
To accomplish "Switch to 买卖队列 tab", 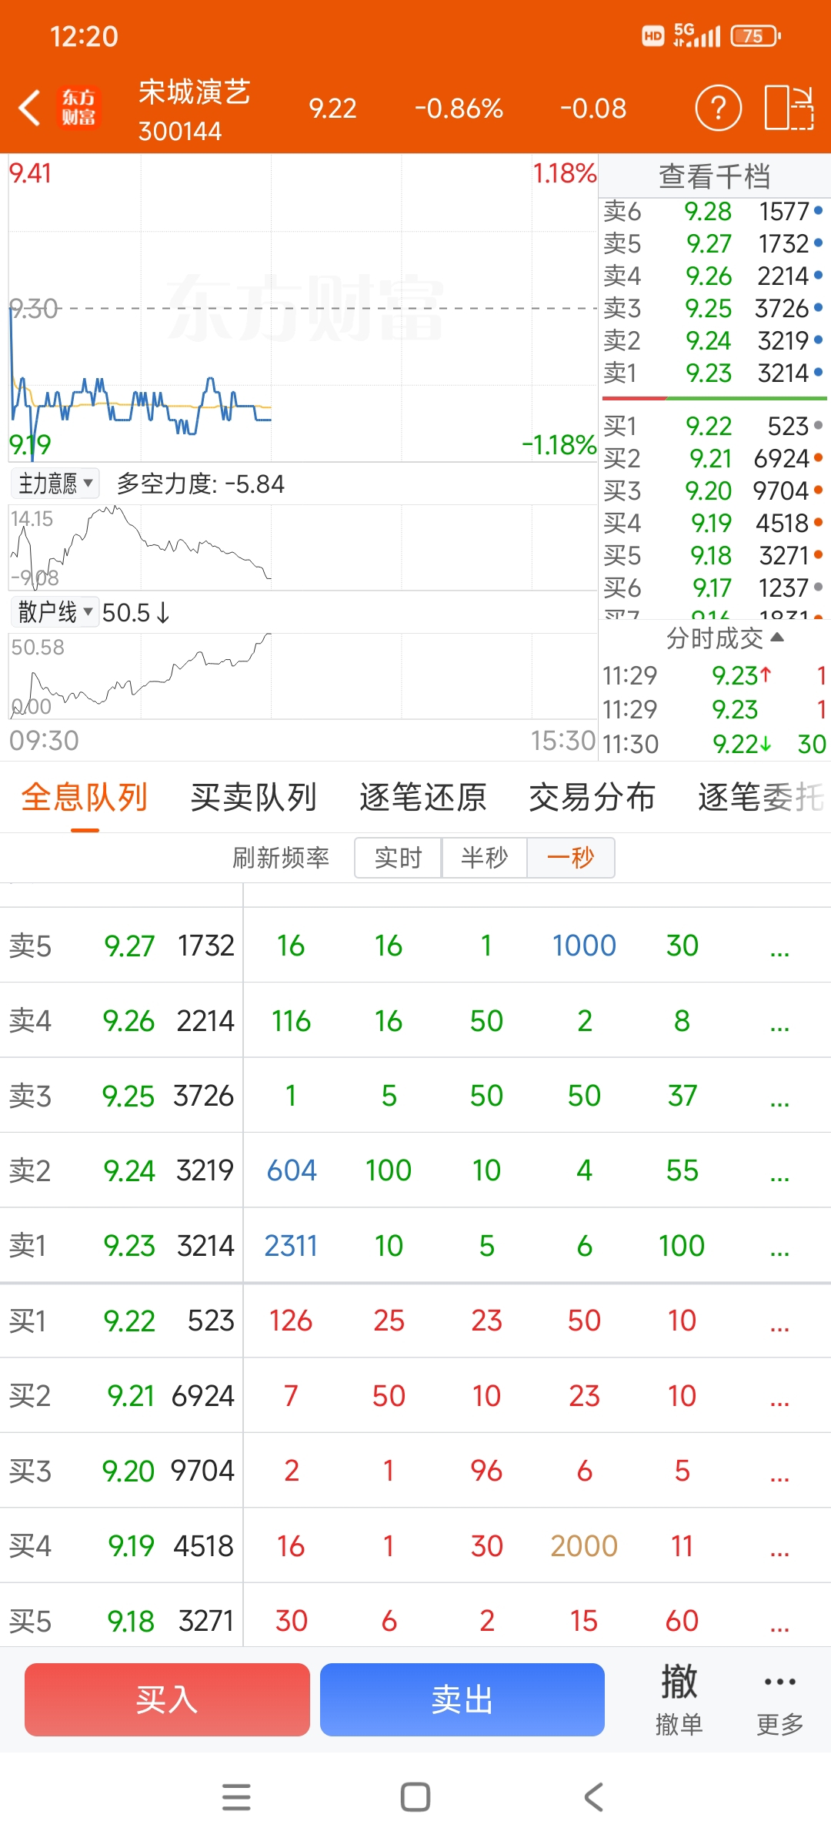I will [x=254, y=797].
